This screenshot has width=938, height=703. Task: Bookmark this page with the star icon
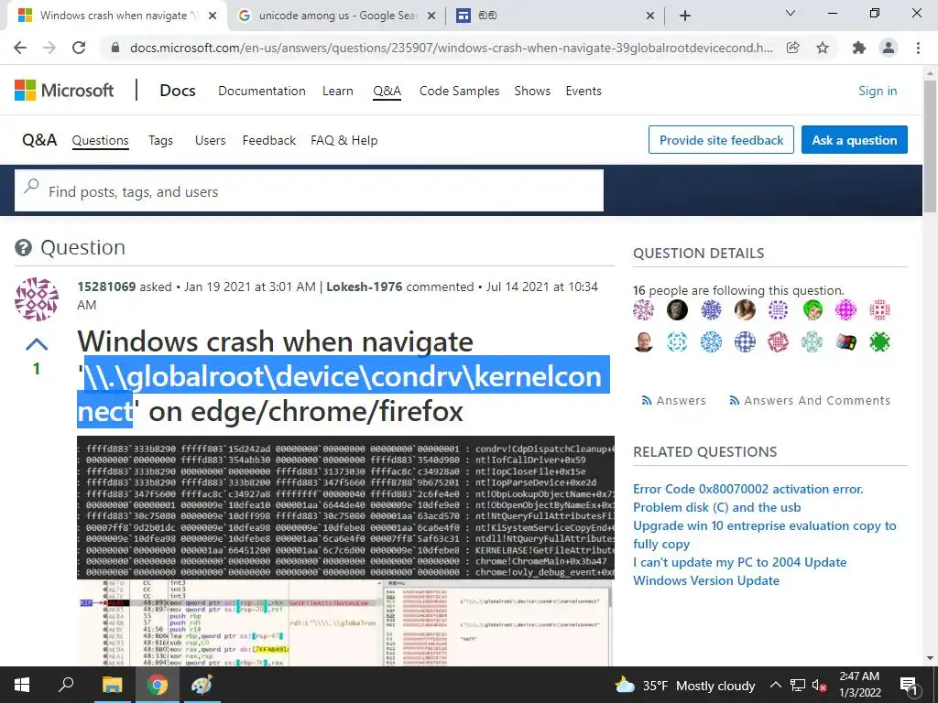coord(823,48)
